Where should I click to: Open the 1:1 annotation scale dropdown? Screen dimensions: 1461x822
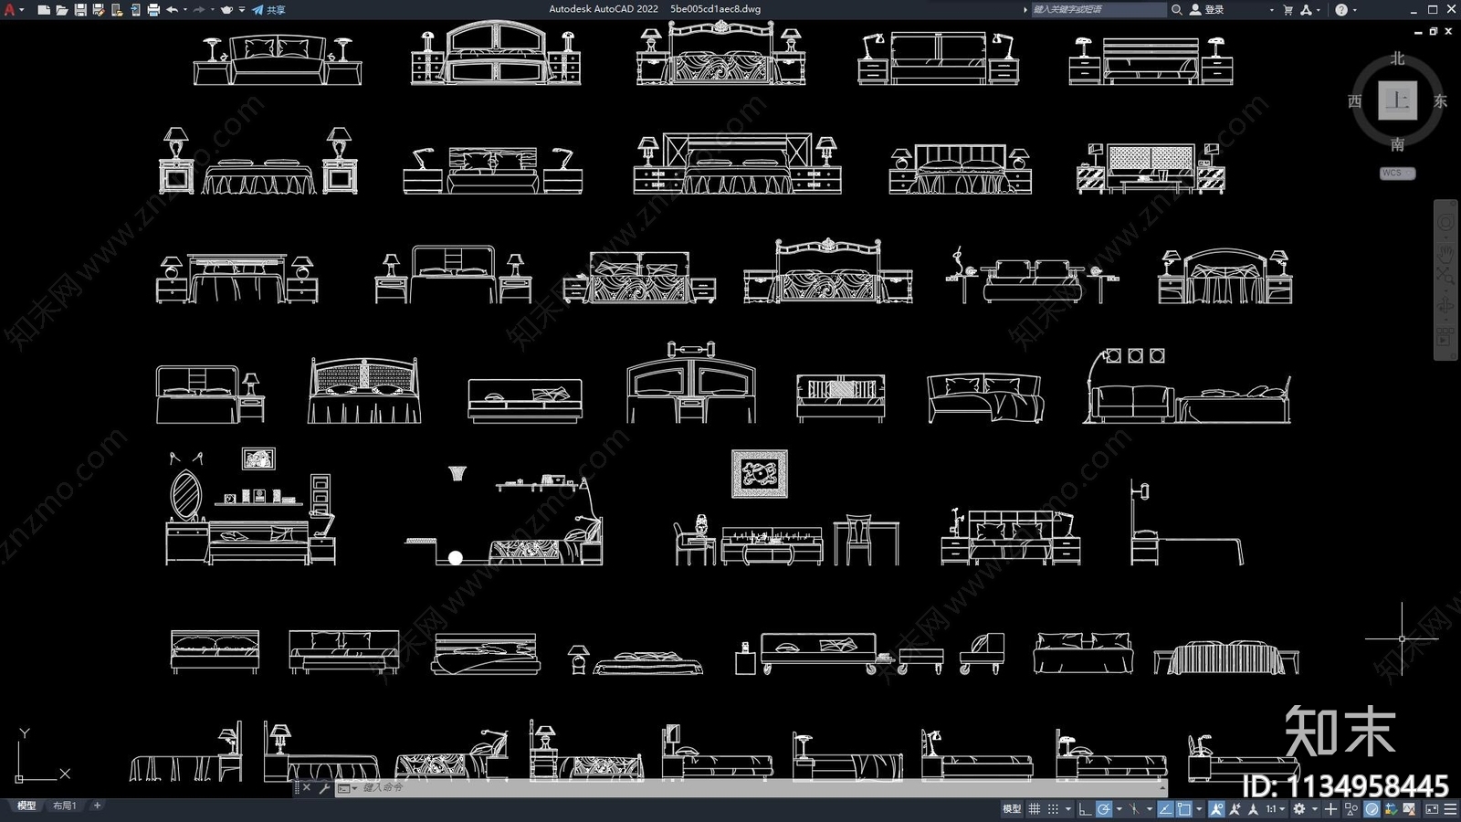pyautogui.click(x=1275, y=808)
